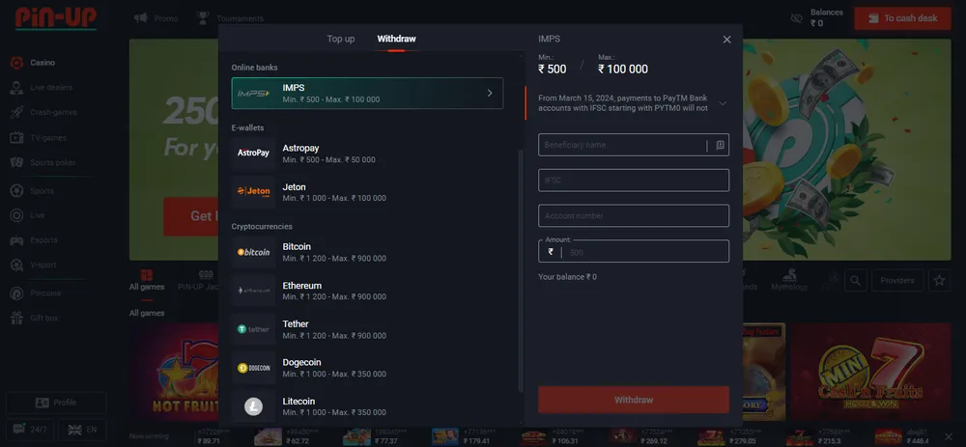Screen dimensions: 966x447
Task: Click To cash desk button
Action: point(902,18)
